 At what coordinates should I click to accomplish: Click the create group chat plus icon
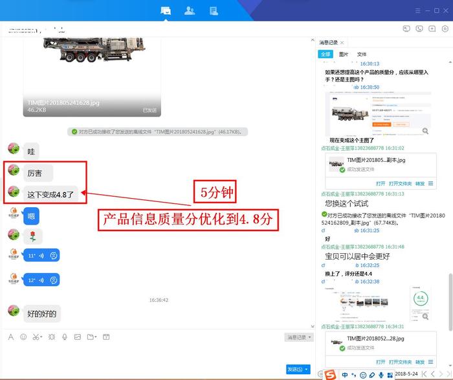(432, 28)
